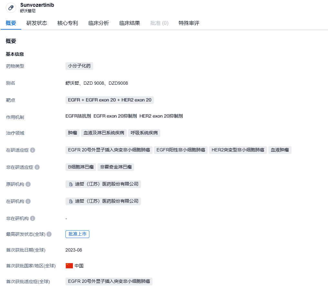Click info icon next to 在研适应症

point(33,150)
